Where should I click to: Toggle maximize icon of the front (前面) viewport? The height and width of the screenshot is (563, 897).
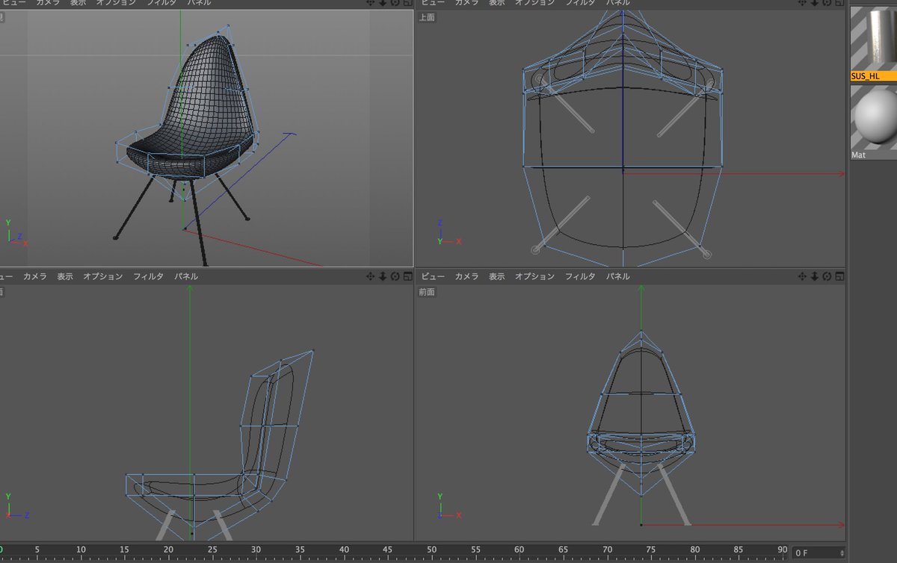point(839,276)
